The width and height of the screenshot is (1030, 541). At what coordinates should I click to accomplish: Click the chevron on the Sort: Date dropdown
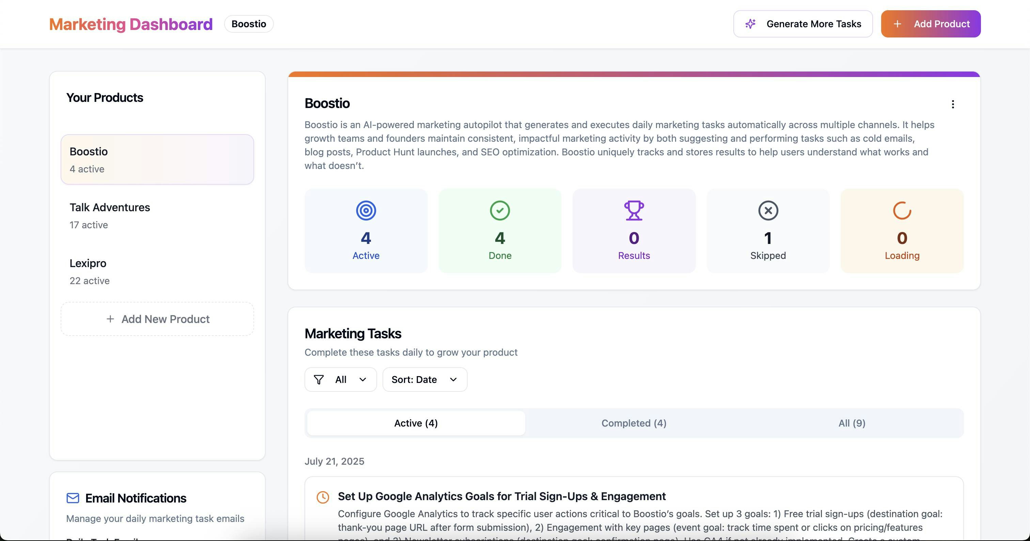click(453, 380)
